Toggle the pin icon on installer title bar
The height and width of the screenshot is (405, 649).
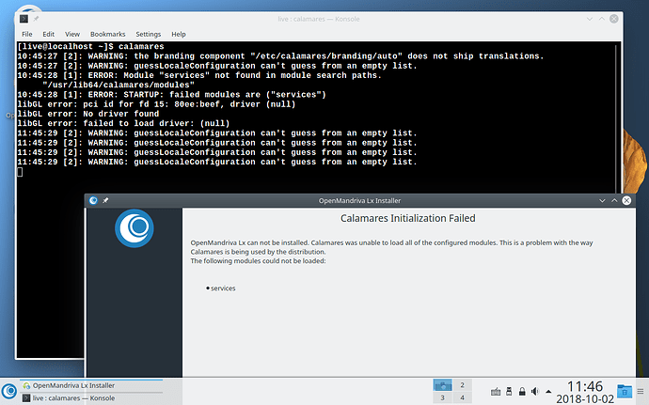pos(105,201)
